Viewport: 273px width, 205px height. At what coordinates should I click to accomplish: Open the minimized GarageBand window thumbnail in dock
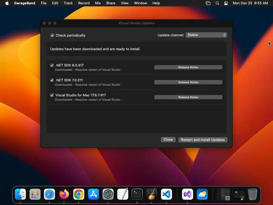238,195
